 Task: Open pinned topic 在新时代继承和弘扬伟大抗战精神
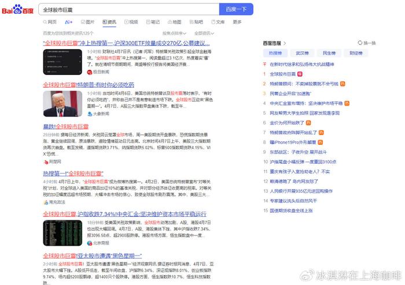302,65
